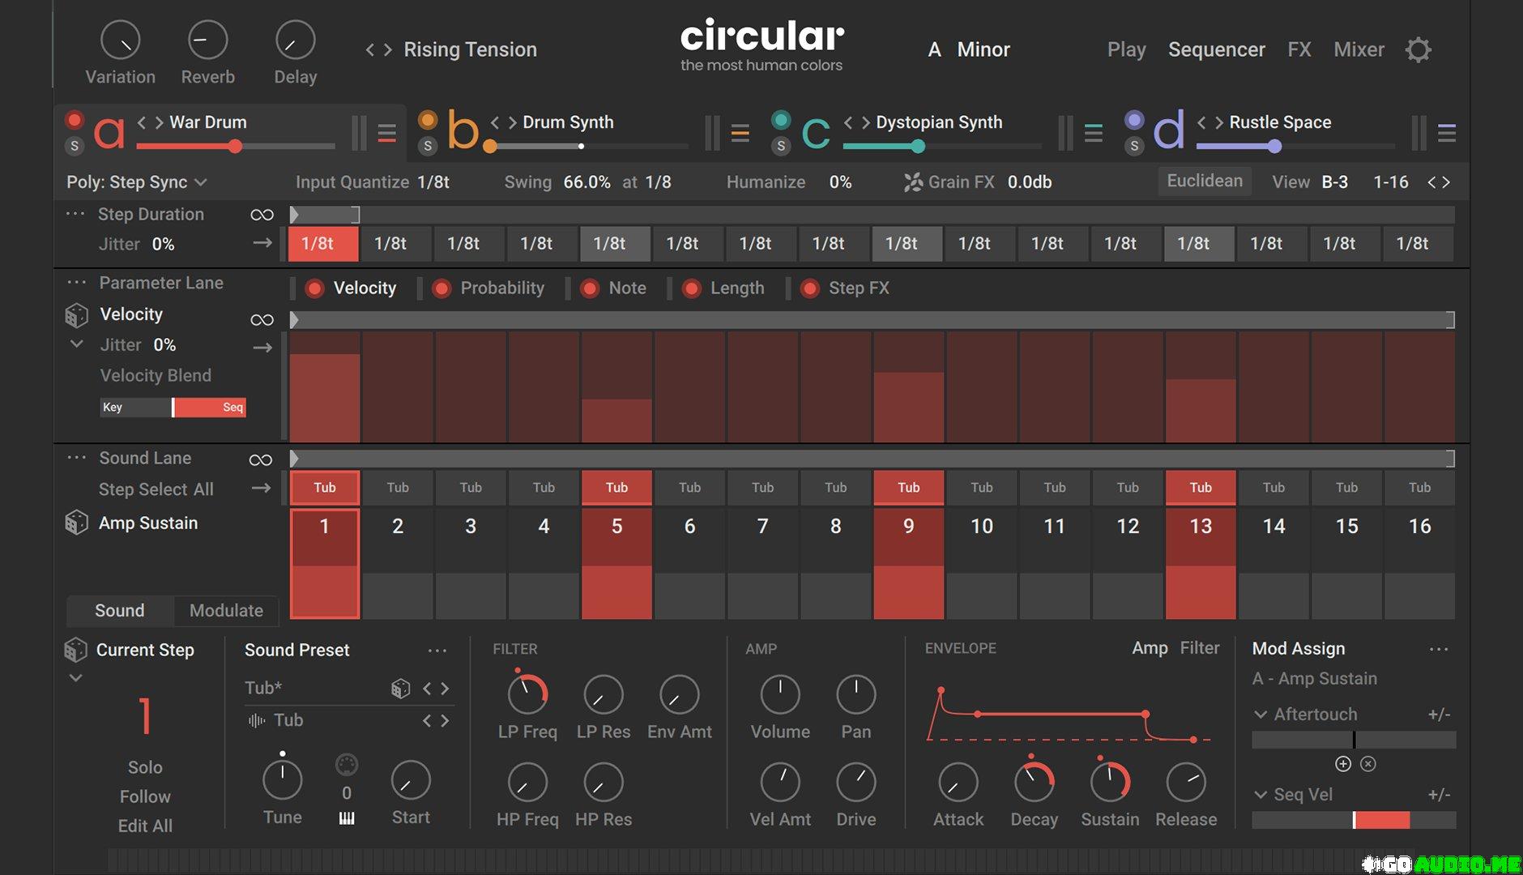The image size is (1523, 875).
Task: Open Sound Lane three-dot options
Action: pos(76,457)
